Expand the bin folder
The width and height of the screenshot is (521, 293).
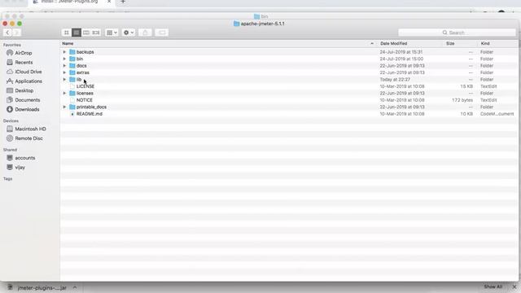(64, 59)
